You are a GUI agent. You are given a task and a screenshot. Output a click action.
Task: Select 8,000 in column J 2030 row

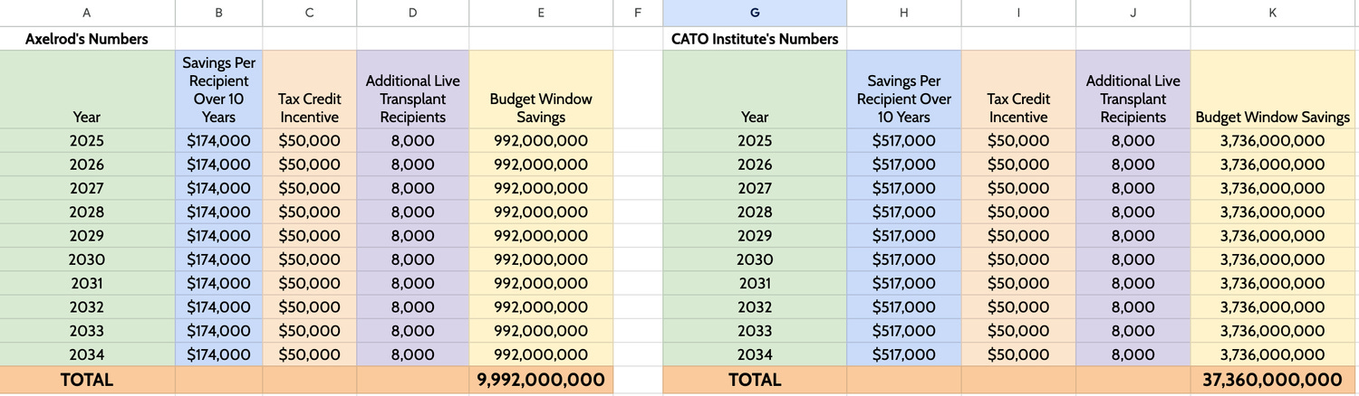pos(1132,259)
